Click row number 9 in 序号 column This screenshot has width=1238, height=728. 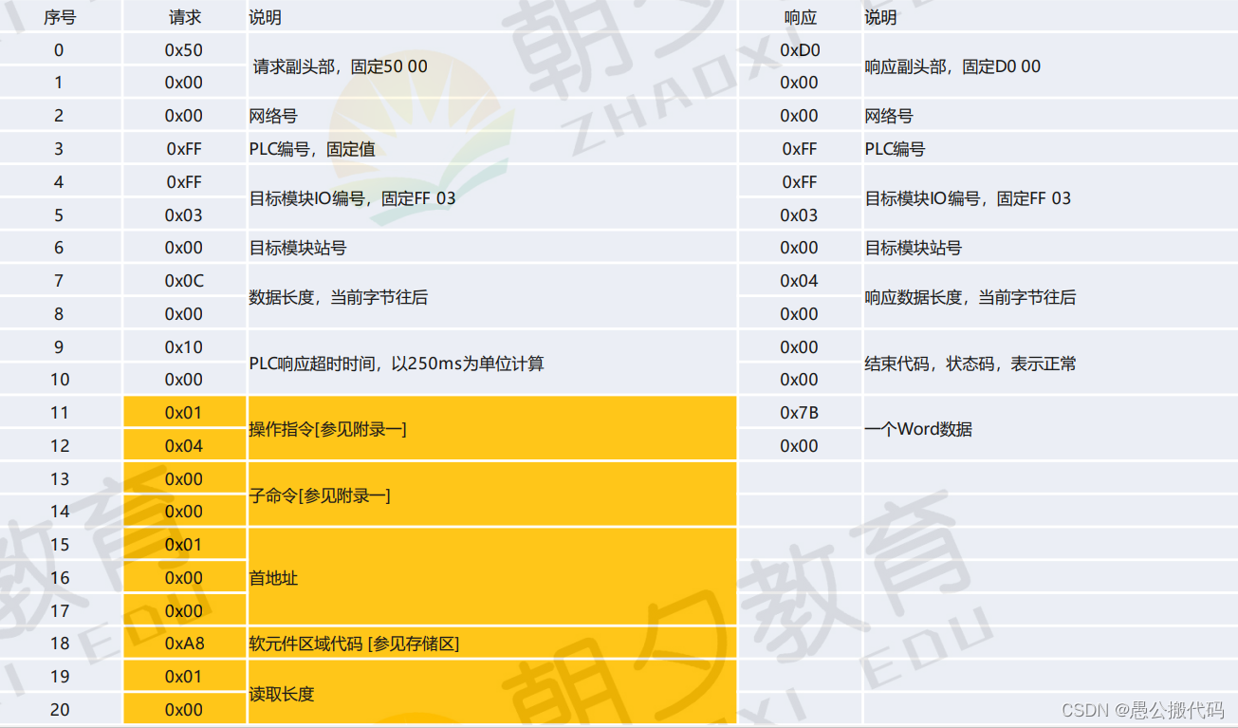(x=60, y=347)
